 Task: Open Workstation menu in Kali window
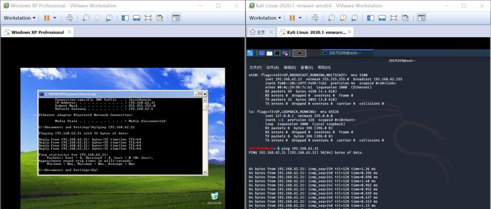click(x=265, y=18)
